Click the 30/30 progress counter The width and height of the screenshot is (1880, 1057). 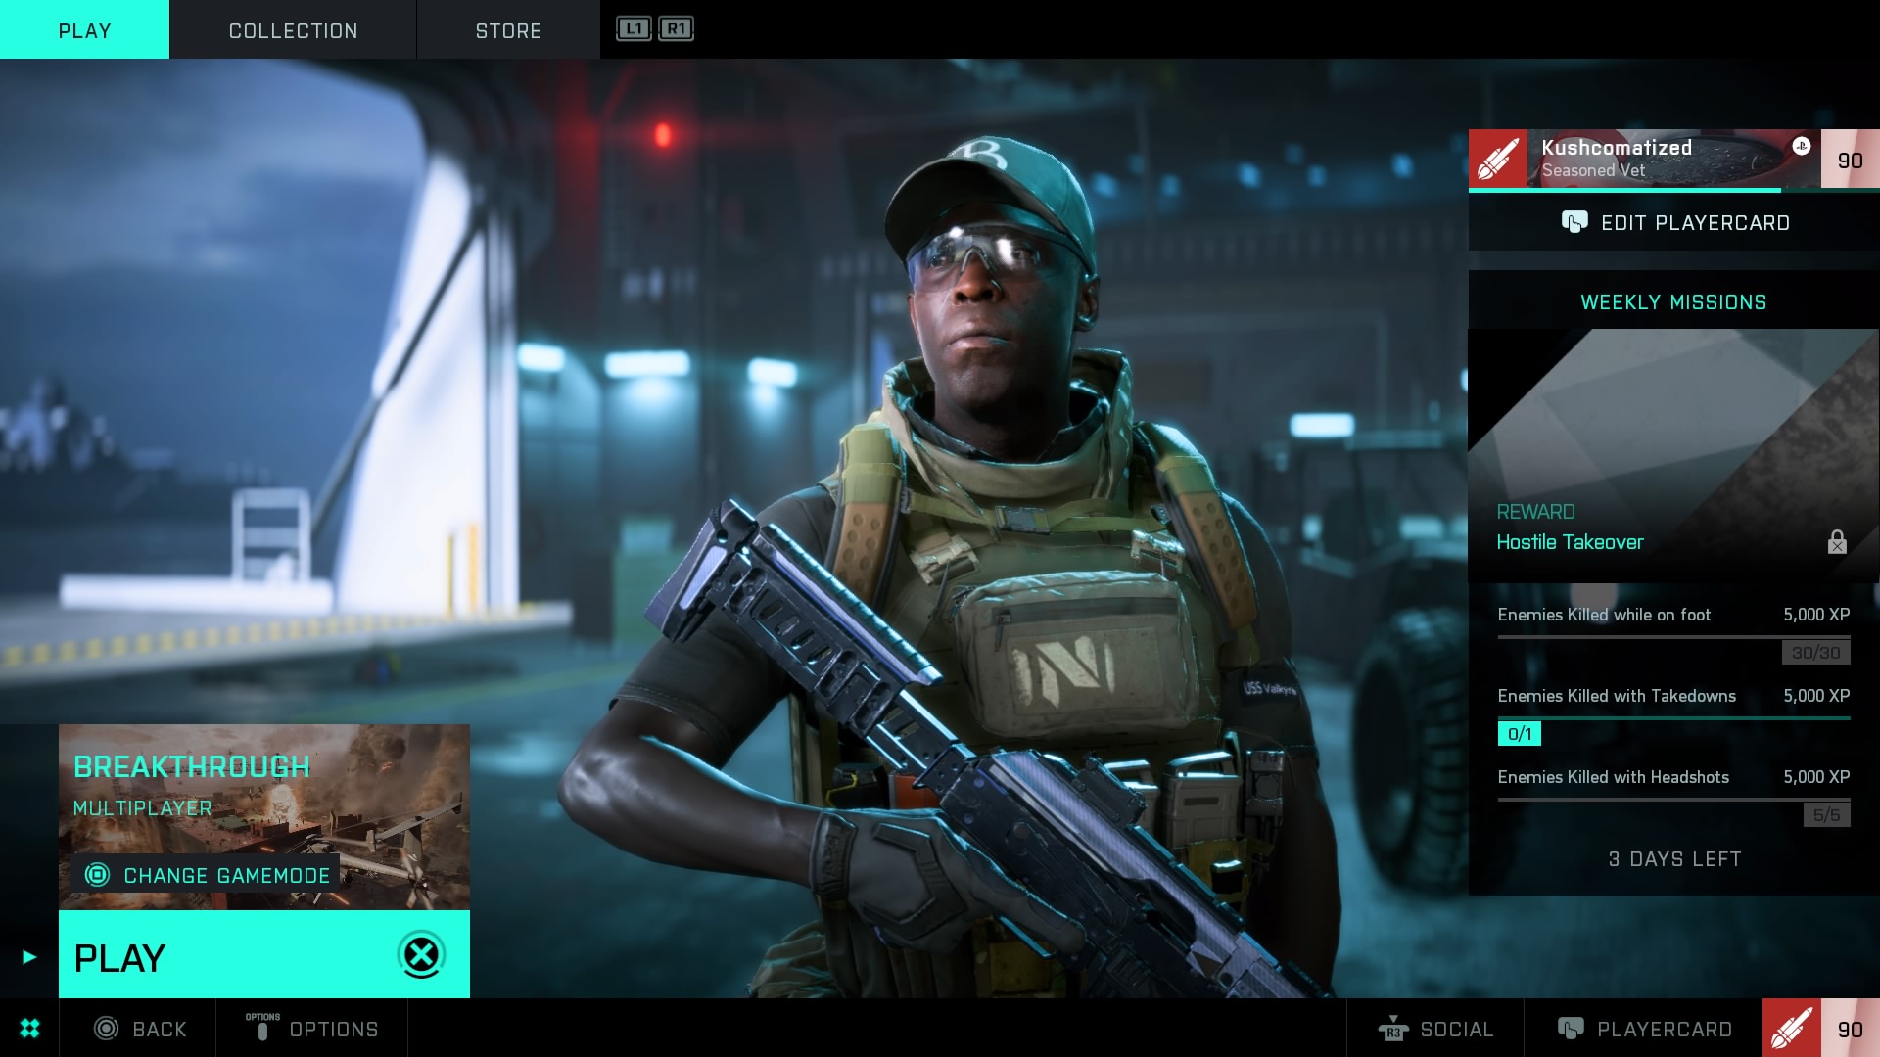coord(1815,652)
